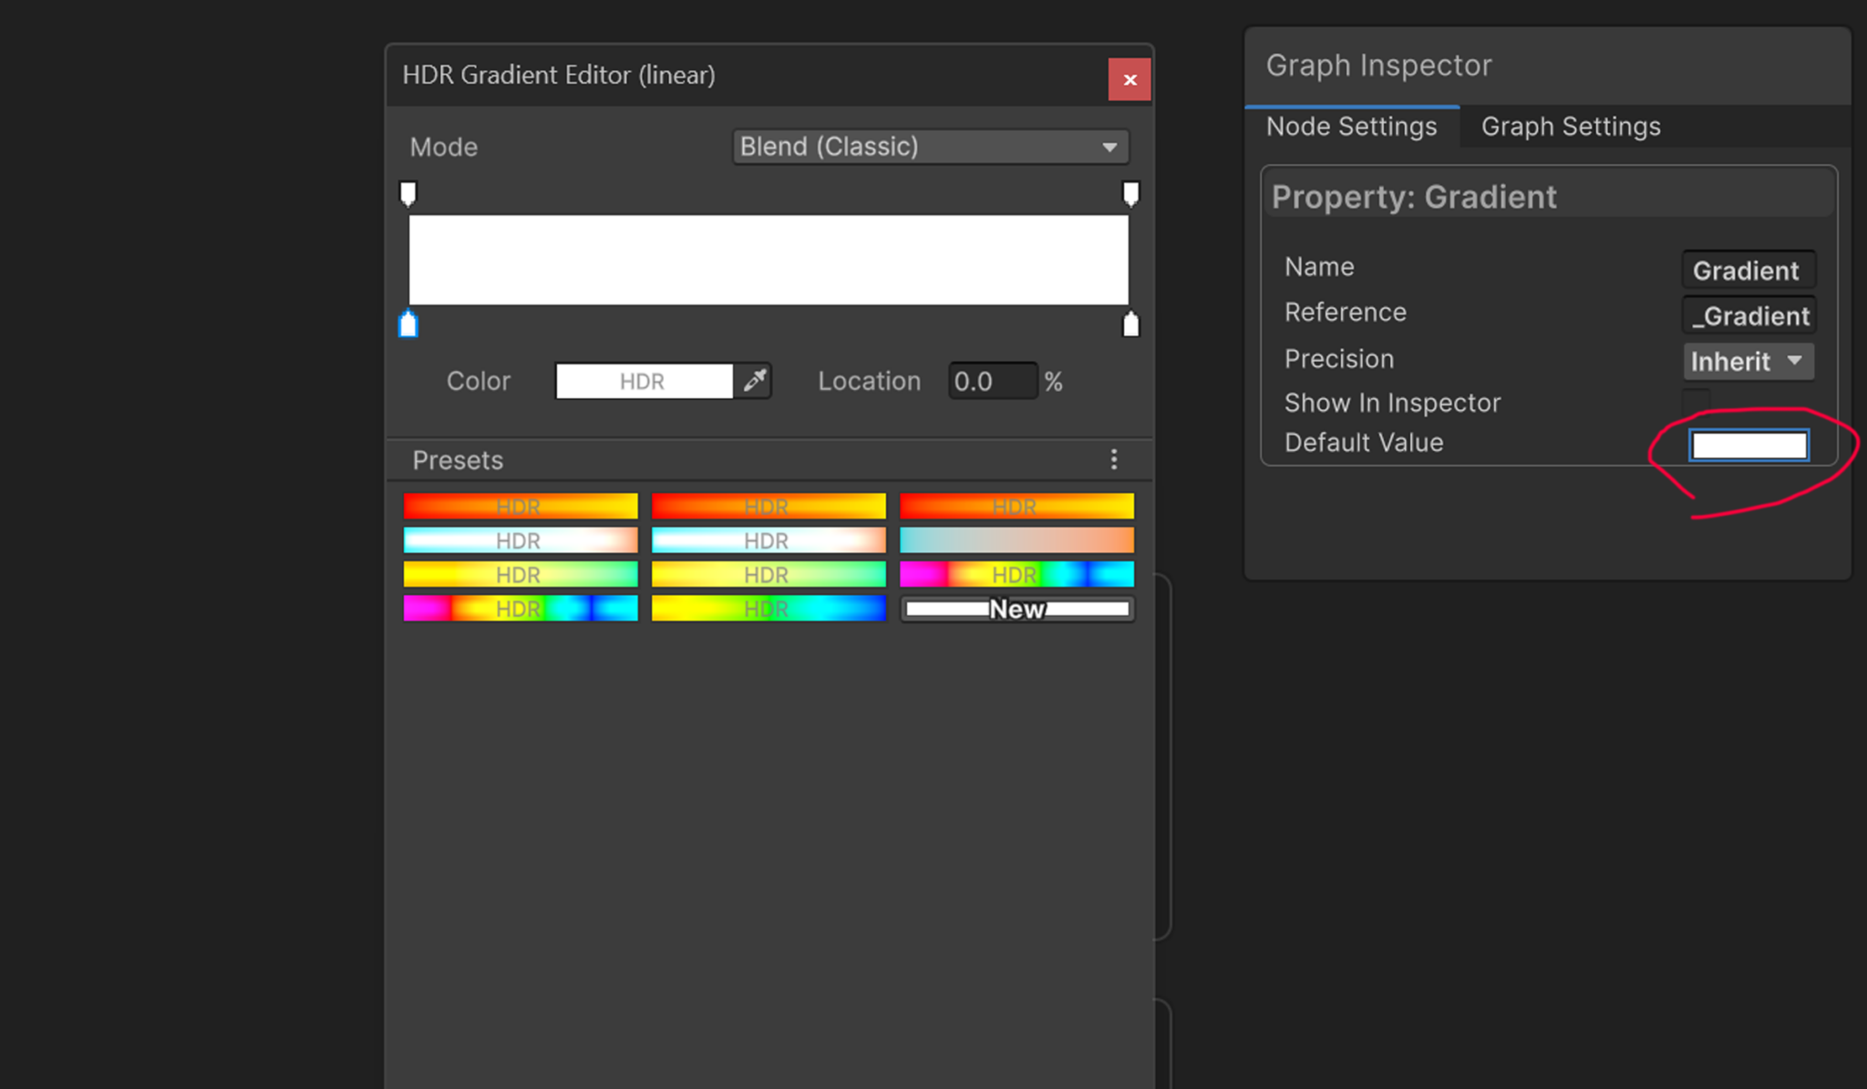This screenshot has width=1867, height=1089.
Task: Select the right alpha key marker above gradient
Action: coord(1130,193)
